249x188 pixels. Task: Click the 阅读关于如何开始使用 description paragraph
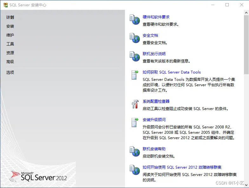tap(190, 177)
